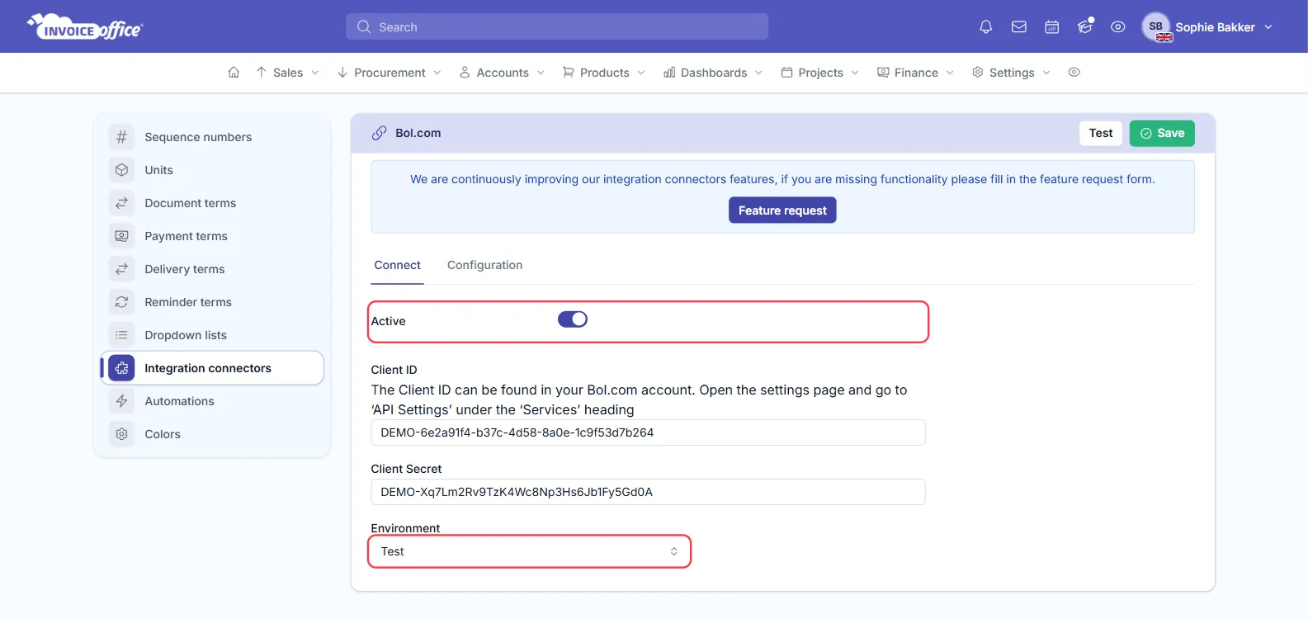This screenshot has height=619, width=1308.
Task: Open the notifications bell
Action: click(985, 27)
